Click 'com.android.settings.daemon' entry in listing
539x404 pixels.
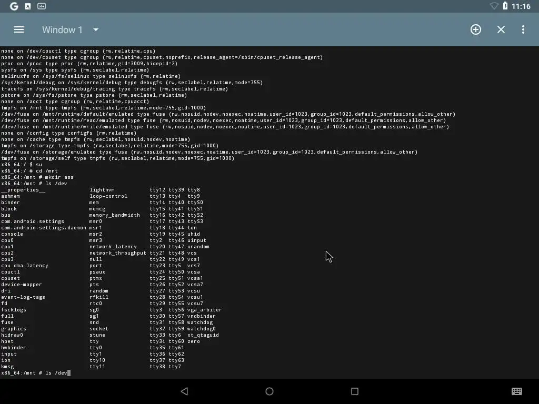[44, 228]
